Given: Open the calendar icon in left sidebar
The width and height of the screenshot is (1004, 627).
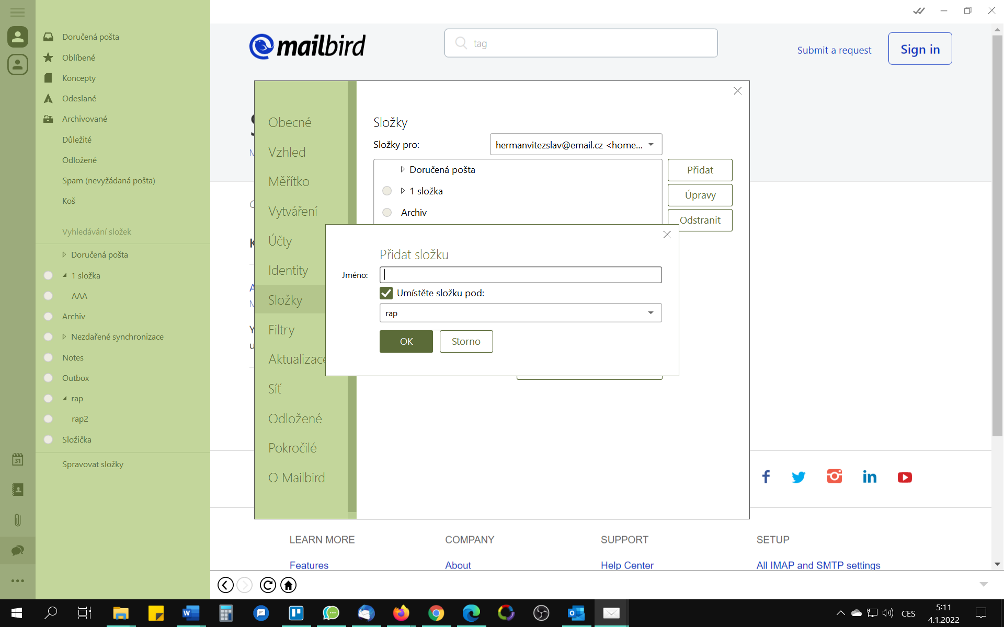Looking at the screenshot, I should pyautogui.click(x=17, y=459).
